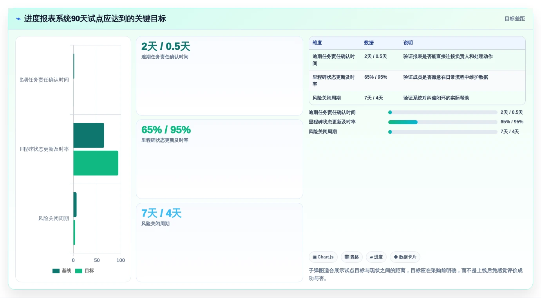Click chart x-axis tick 50
Image resolution: width=541 pixels, height=298 pixels.
point(97,260)
